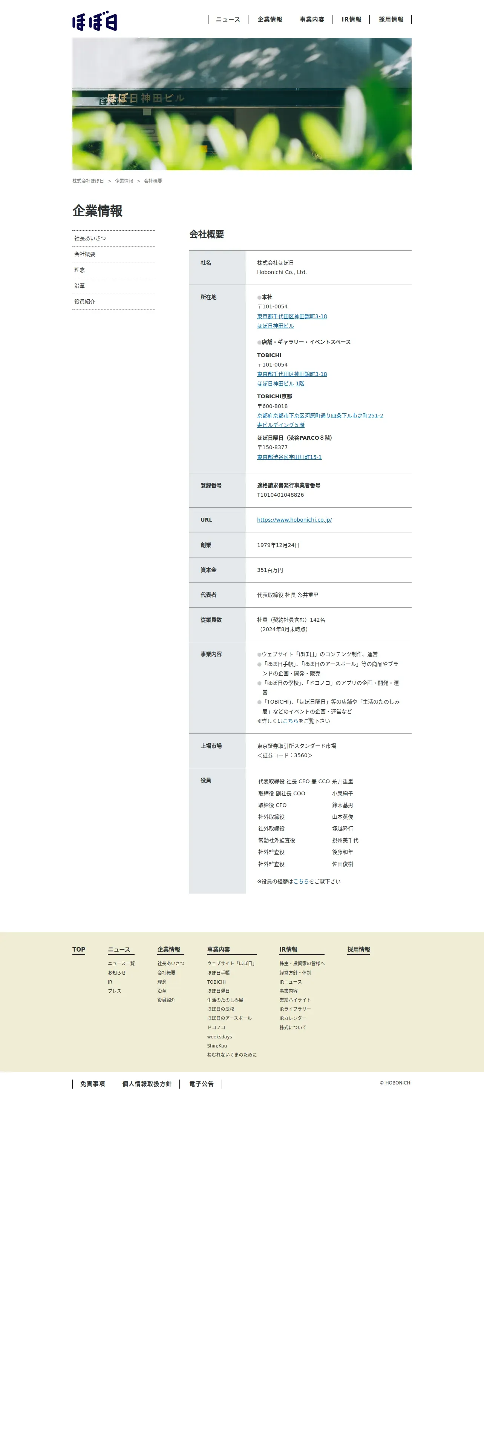
Task: Open footer ウェブサイト「ほぼ日」 link
Action: (231, 963)
